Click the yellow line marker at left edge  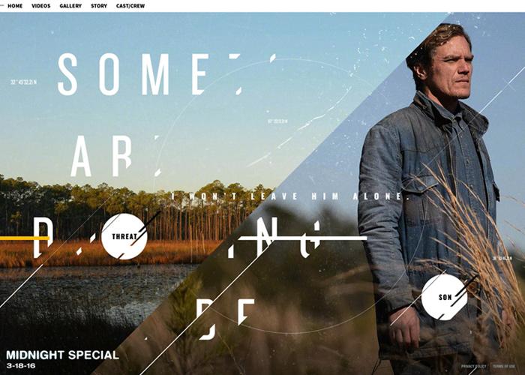coord(25,238)
